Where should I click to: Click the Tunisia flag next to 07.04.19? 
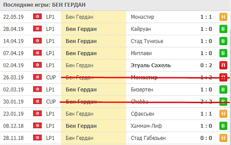(x=38, y=53)
